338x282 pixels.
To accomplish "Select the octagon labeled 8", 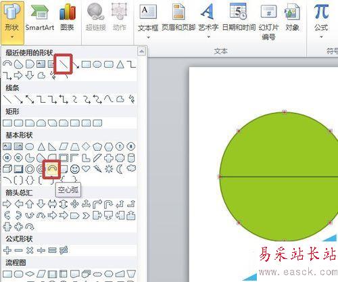I will click(131, 147).
